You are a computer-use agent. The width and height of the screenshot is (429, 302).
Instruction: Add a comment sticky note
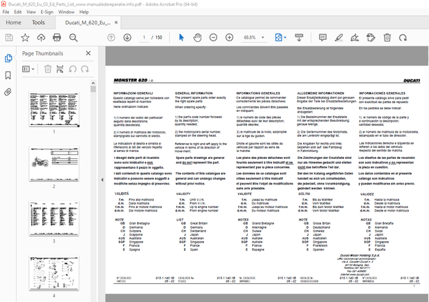323,37
